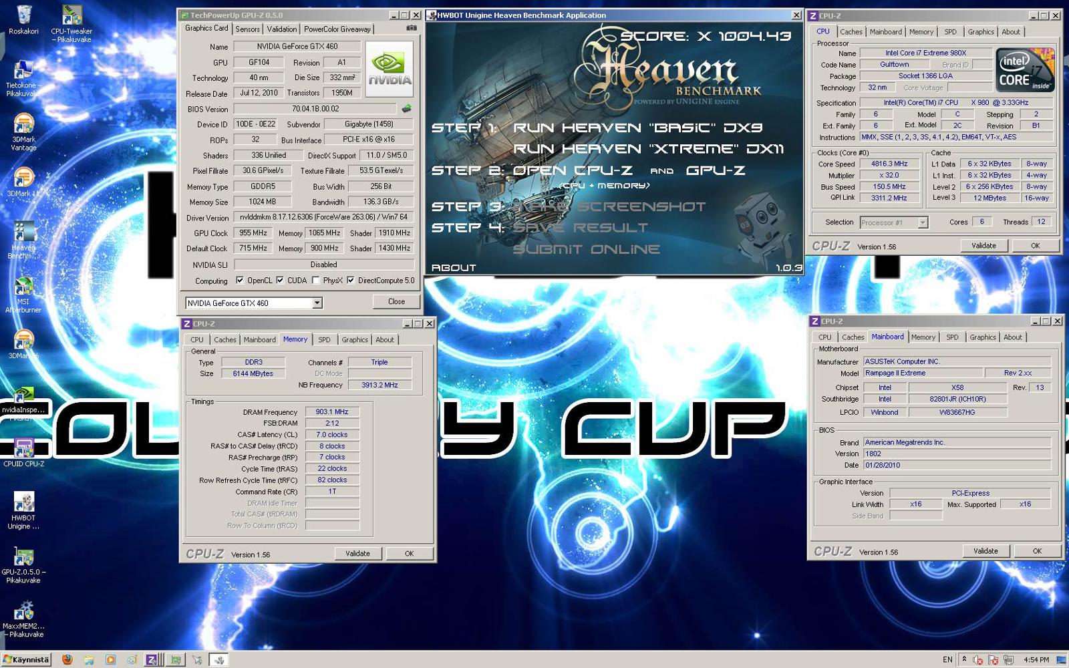This screenshot has height=668, width=1069.
Task: Activate the CPU-Z taskbar button
Action: coord(152,659)
